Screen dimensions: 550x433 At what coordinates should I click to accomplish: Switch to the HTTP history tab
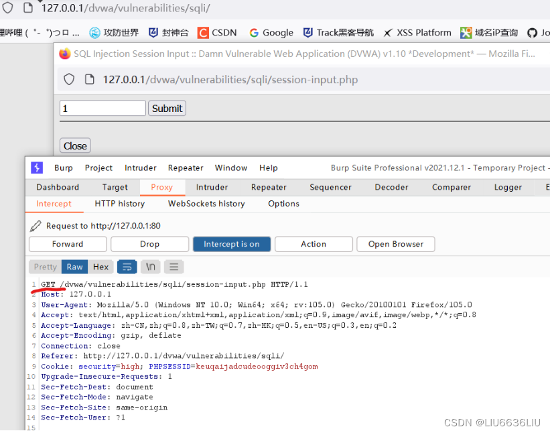pyautogui.click(x=120, y=204)
